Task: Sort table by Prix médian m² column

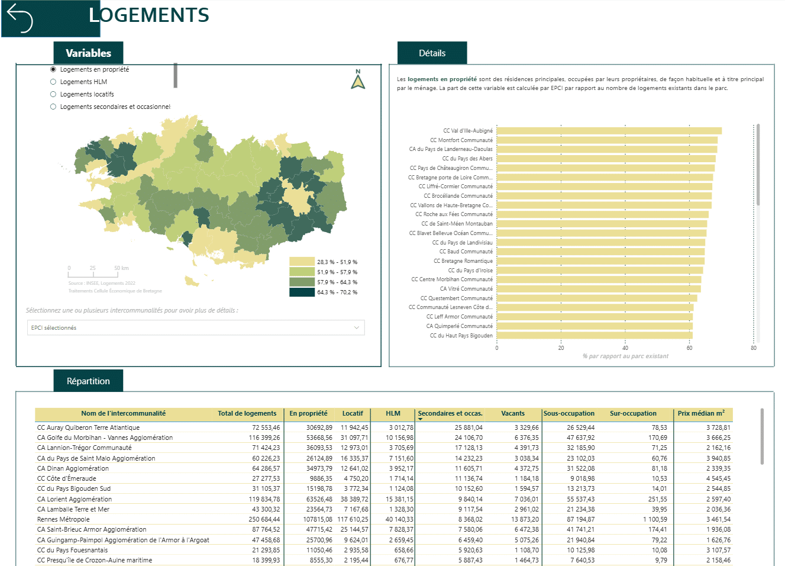Action: click(701, 413)
